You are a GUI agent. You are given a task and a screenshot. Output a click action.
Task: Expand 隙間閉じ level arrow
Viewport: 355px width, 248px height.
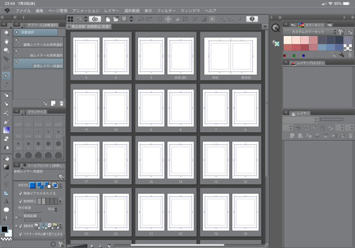coord(60,201)
